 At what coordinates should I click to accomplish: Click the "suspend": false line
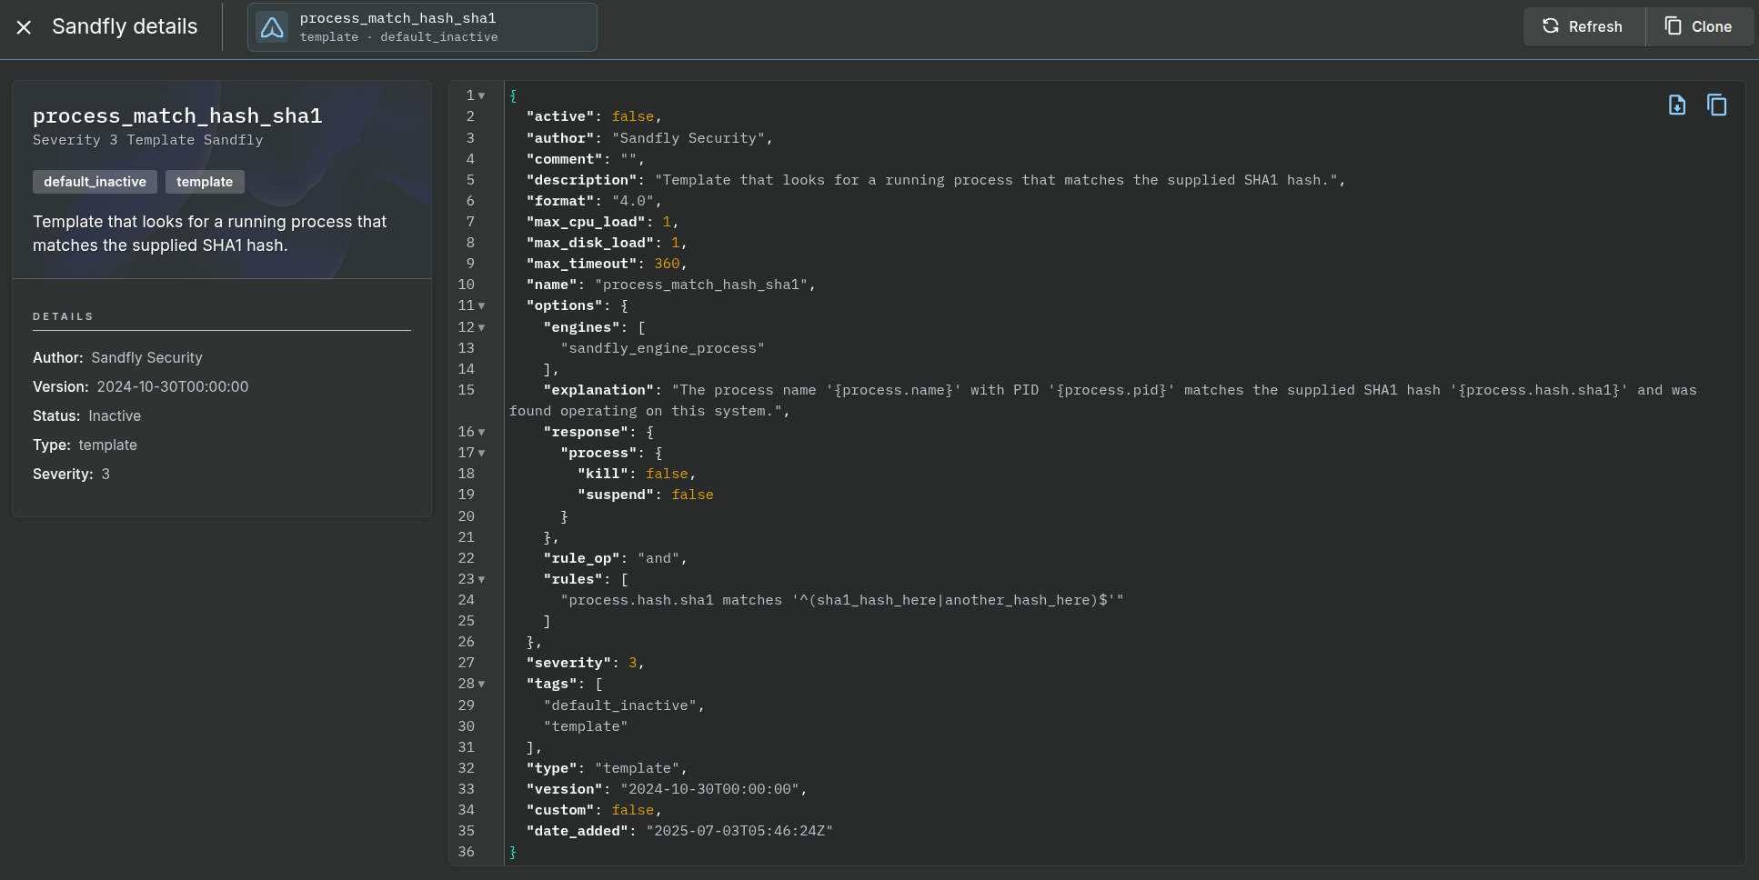tap(646, 495)
